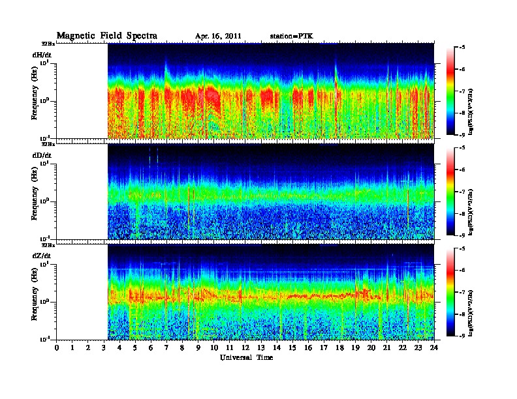Screen dimensions: 517x399
Task: Click hour 14 on the Universal Time axis
Action: (x=277, y=348)
